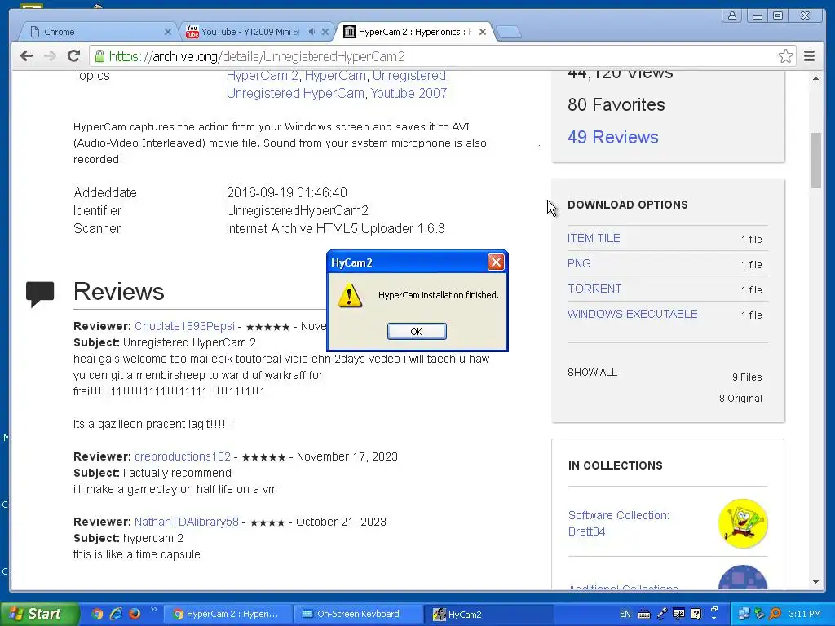
Task: Click the orange magnifier tray icon
Action: click(x=775, y=614)
